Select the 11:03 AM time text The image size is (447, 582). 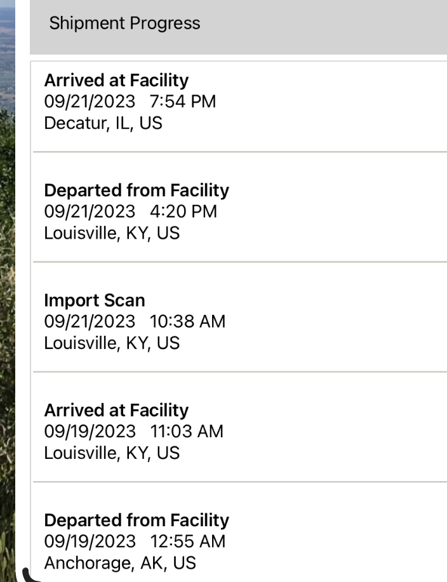tap(187, 432)
